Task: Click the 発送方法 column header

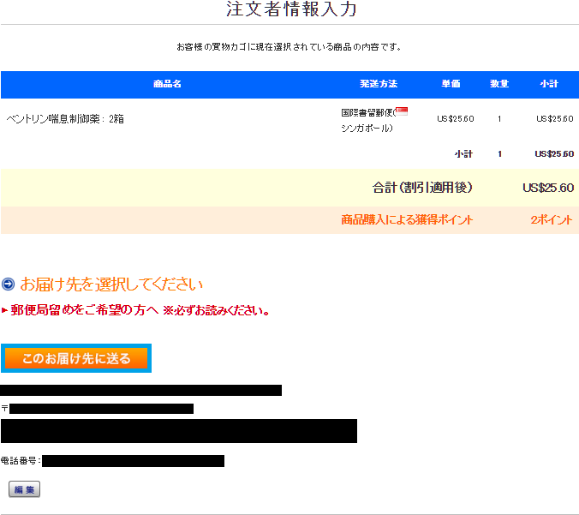Action: click(x=379, y=84)
